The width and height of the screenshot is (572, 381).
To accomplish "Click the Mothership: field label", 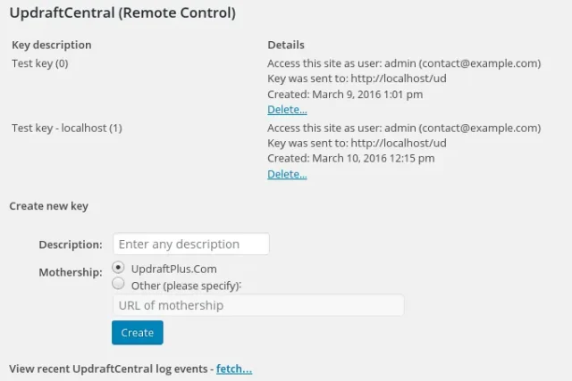I will coord(71,272).
